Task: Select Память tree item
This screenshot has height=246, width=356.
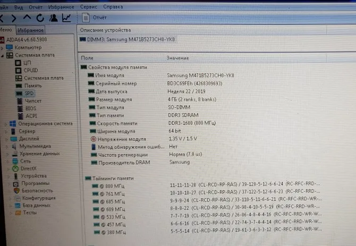Action: [x=29, y=86]
